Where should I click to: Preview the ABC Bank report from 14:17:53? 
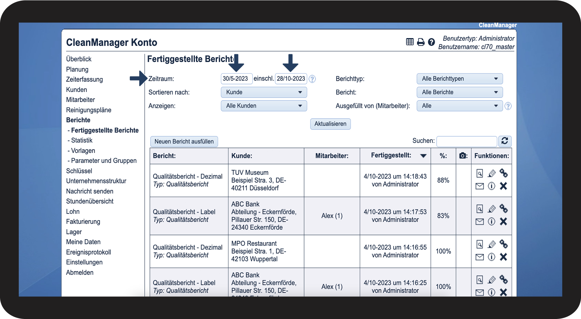click(x=480, y=209)
